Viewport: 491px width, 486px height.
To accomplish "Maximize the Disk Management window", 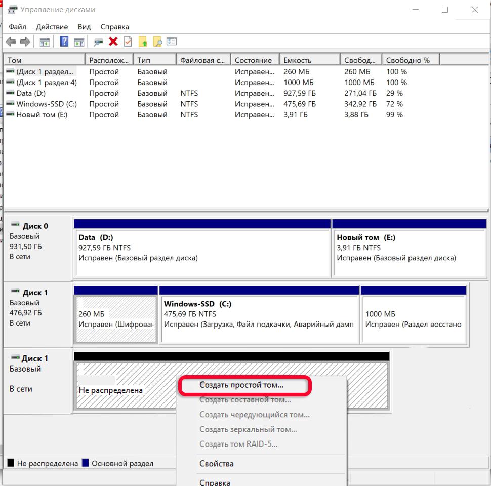I will (444, 10).
